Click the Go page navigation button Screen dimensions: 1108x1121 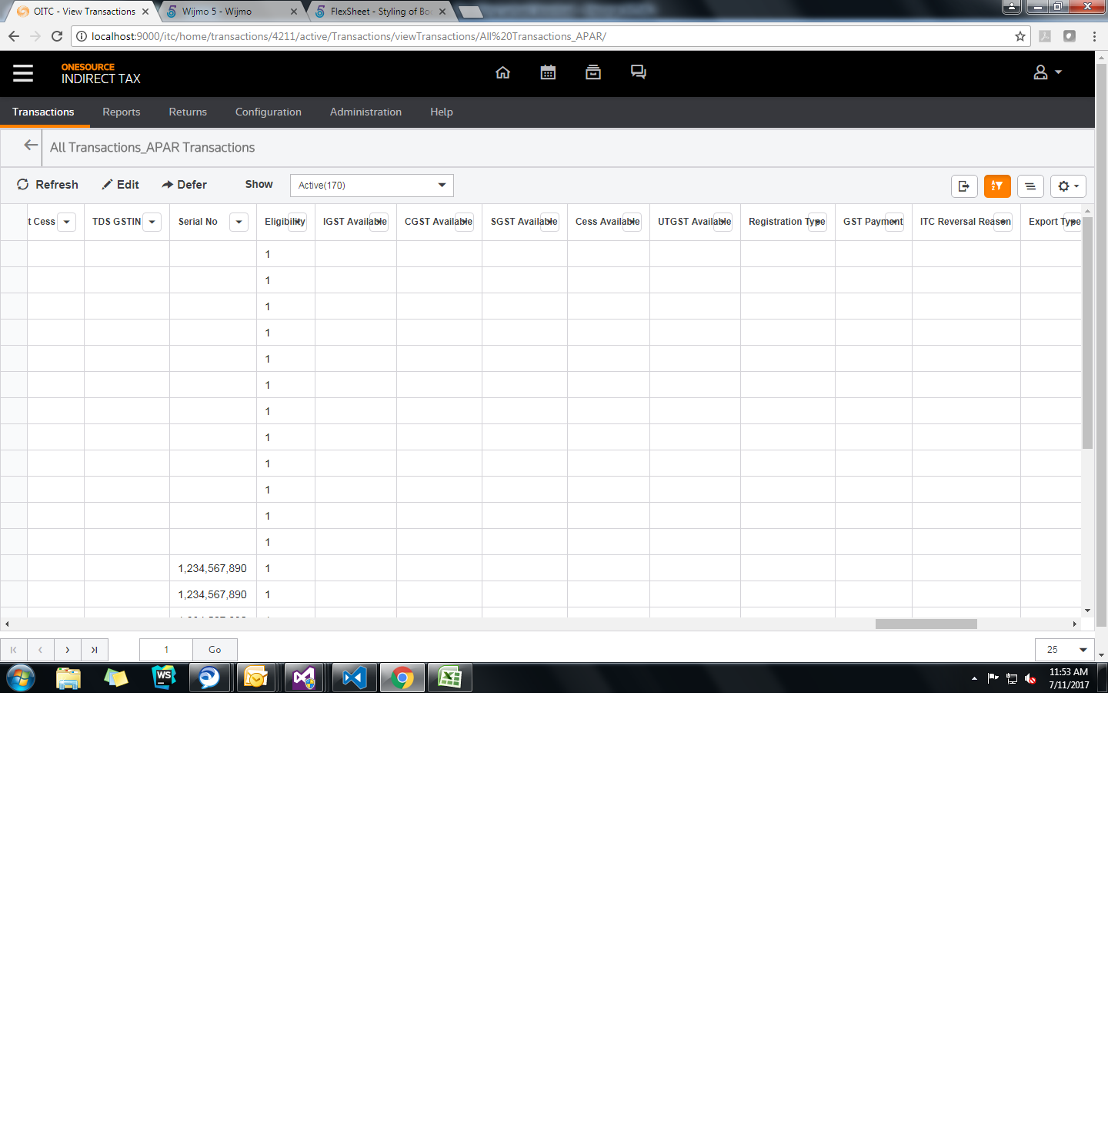pyautogui.click(x=215, y=650)
